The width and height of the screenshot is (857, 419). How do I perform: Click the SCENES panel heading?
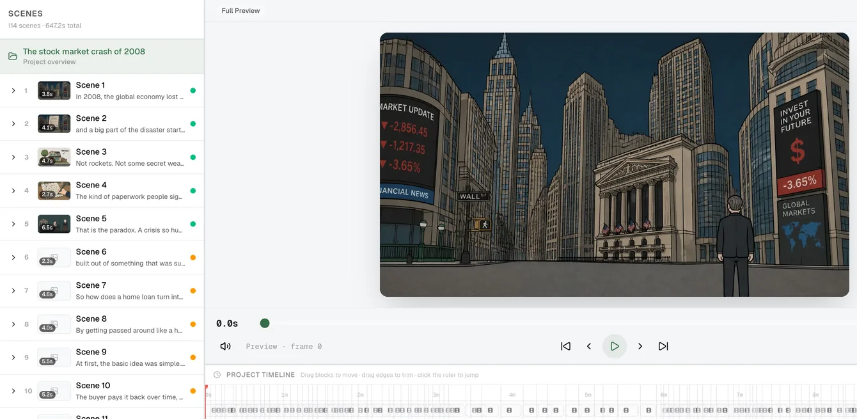click(26, 13)
